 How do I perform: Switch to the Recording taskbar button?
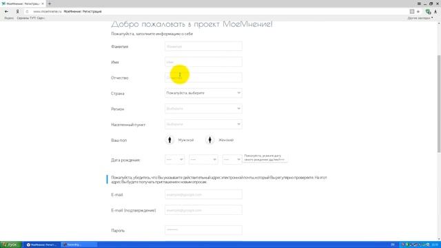(79, 245)
